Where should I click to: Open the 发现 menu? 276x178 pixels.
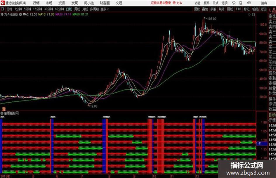[75, 3]
